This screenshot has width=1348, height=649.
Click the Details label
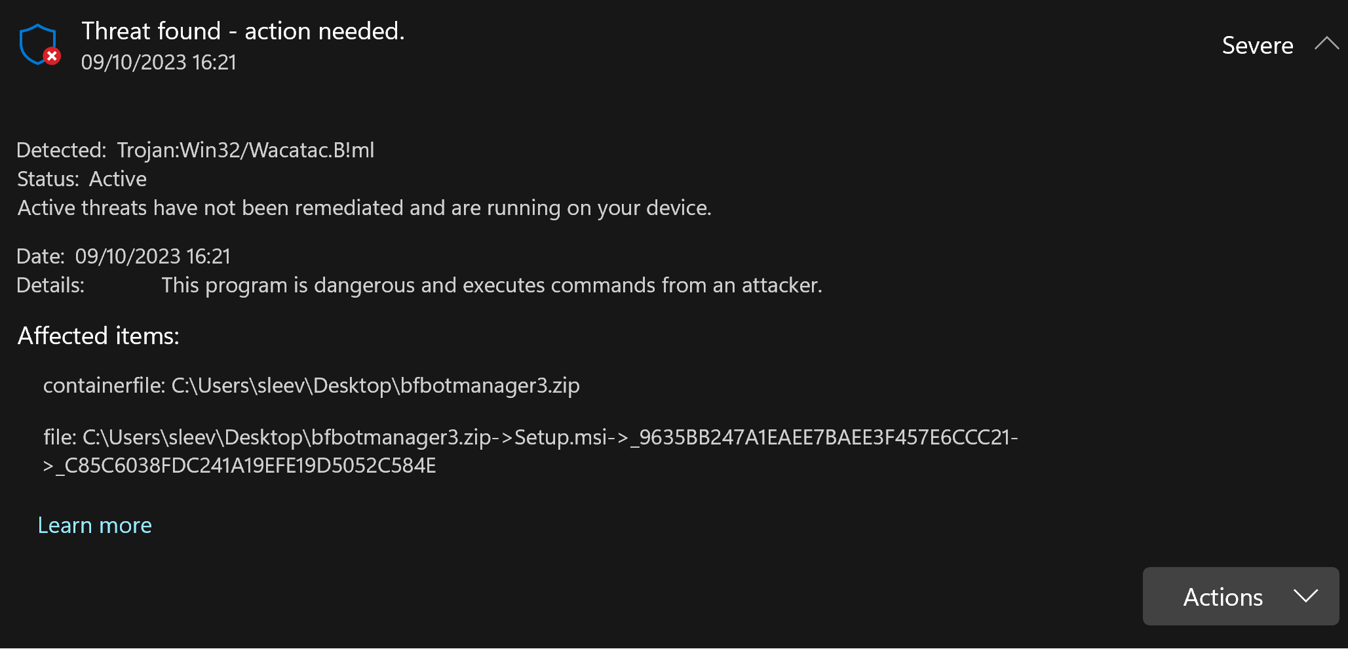tap(50, 285)
